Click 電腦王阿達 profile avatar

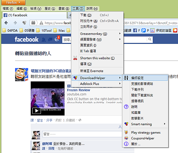(22, 75)
